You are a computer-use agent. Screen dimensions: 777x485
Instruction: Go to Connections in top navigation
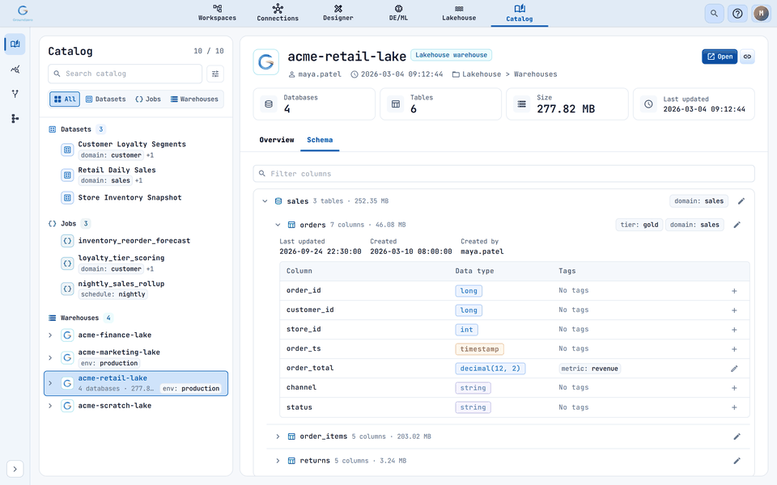point(278,13)
